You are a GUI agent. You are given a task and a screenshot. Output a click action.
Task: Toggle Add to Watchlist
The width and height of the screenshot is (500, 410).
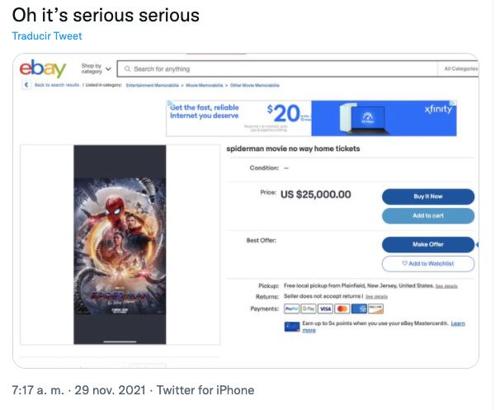pos(427,263)
